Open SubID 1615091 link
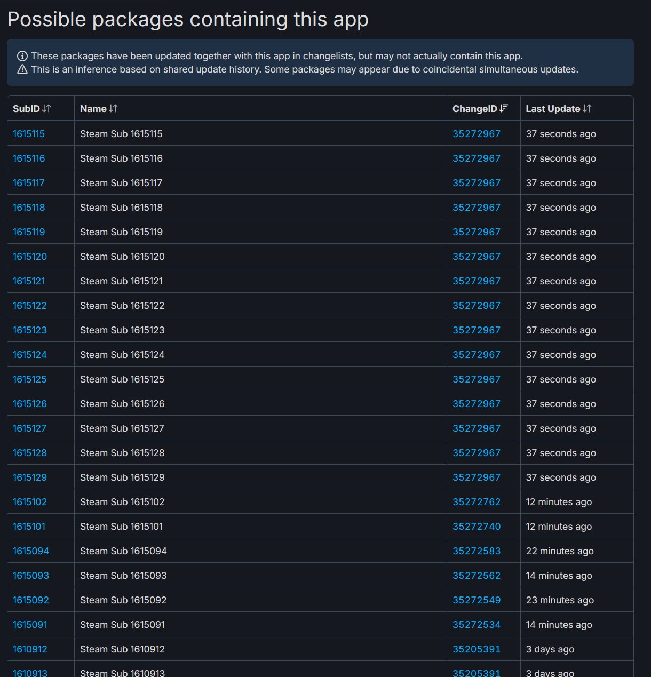Screen dimensions: 651x677 pyautogui.click(x=30, y=625)
